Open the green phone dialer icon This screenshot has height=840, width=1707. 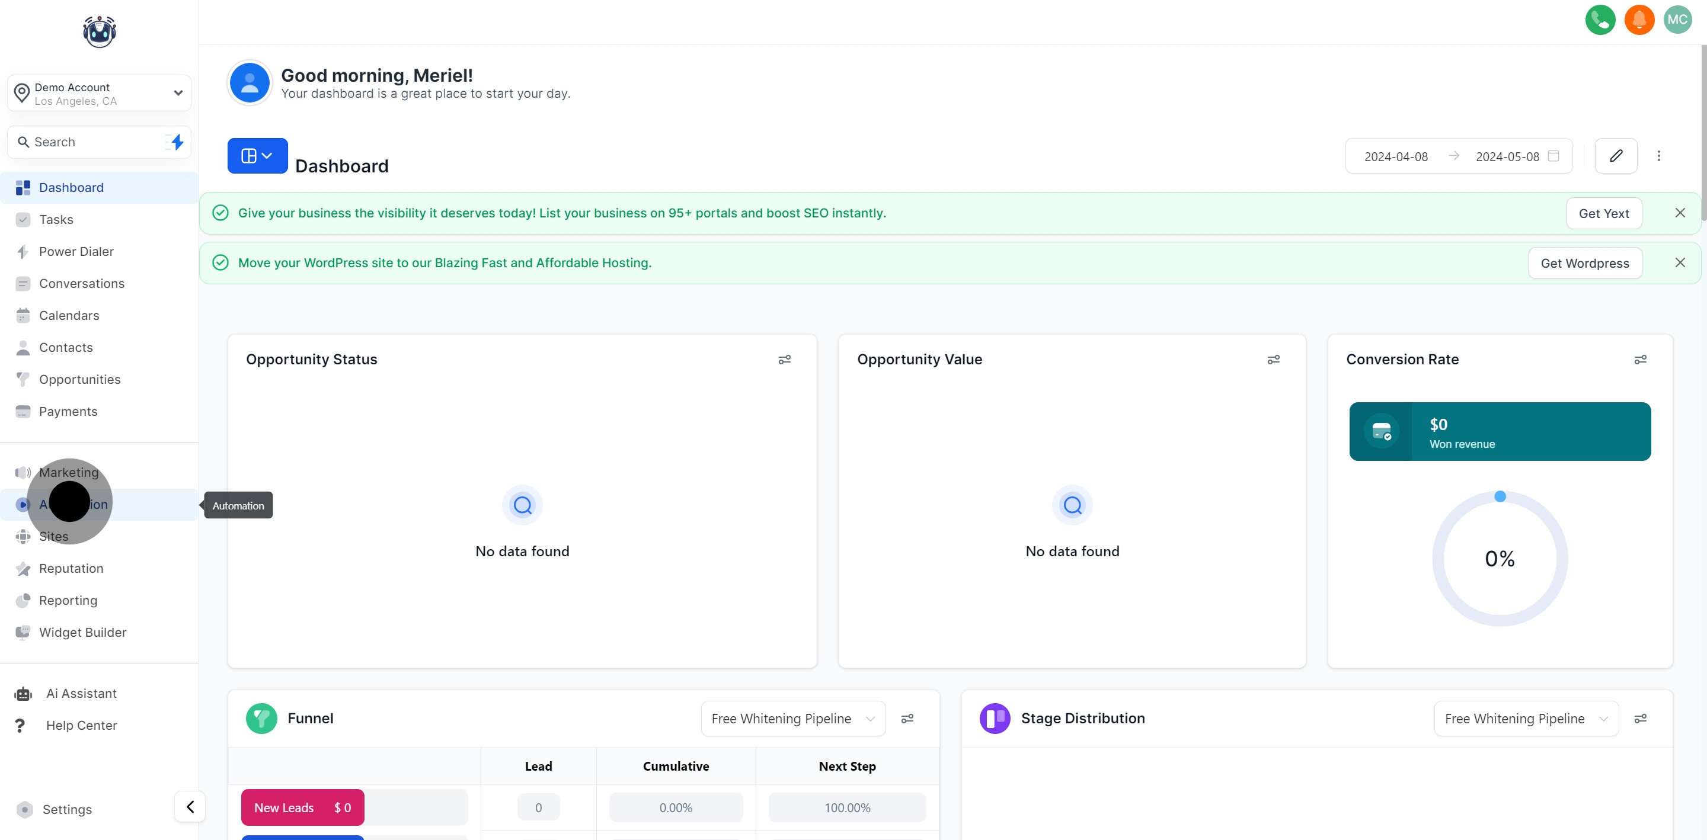(x=1600, y=20)
